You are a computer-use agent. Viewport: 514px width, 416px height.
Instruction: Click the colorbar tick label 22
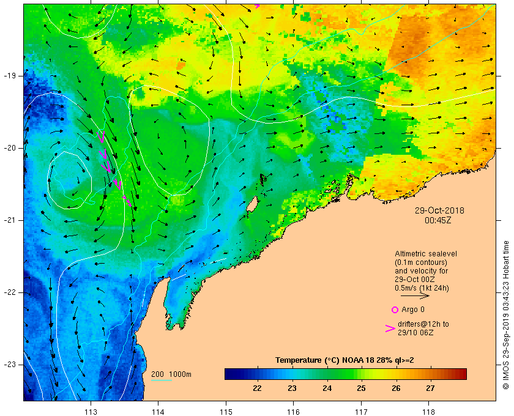point(258,388)
